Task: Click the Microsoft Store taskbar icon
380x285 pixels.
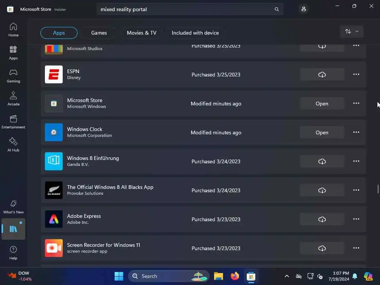Action: pyautogui.click(x=251, y=276)
